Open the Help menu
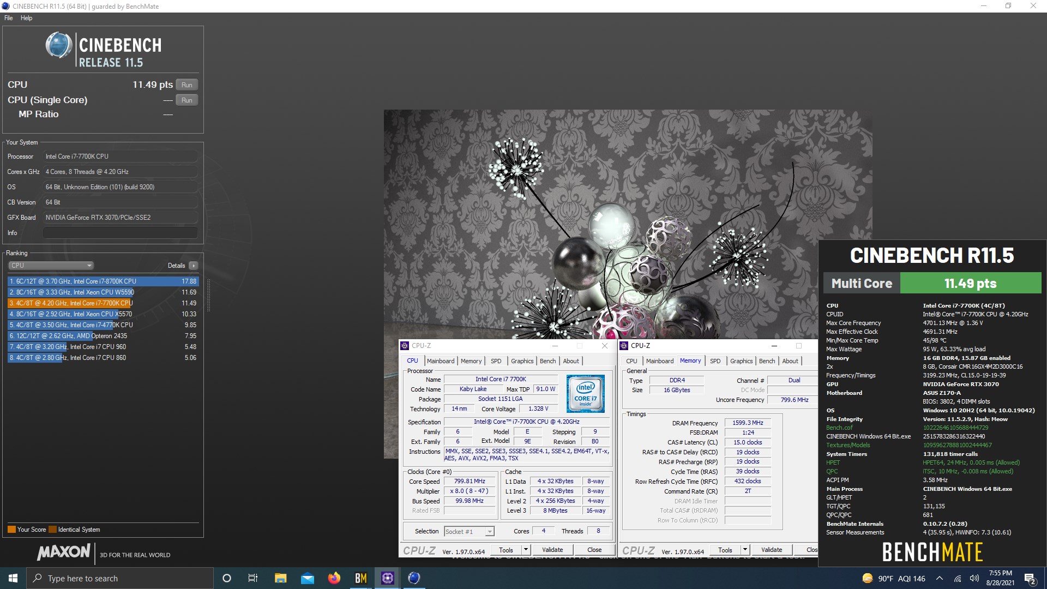1047x589 pixels. click(x=26, y=18)
